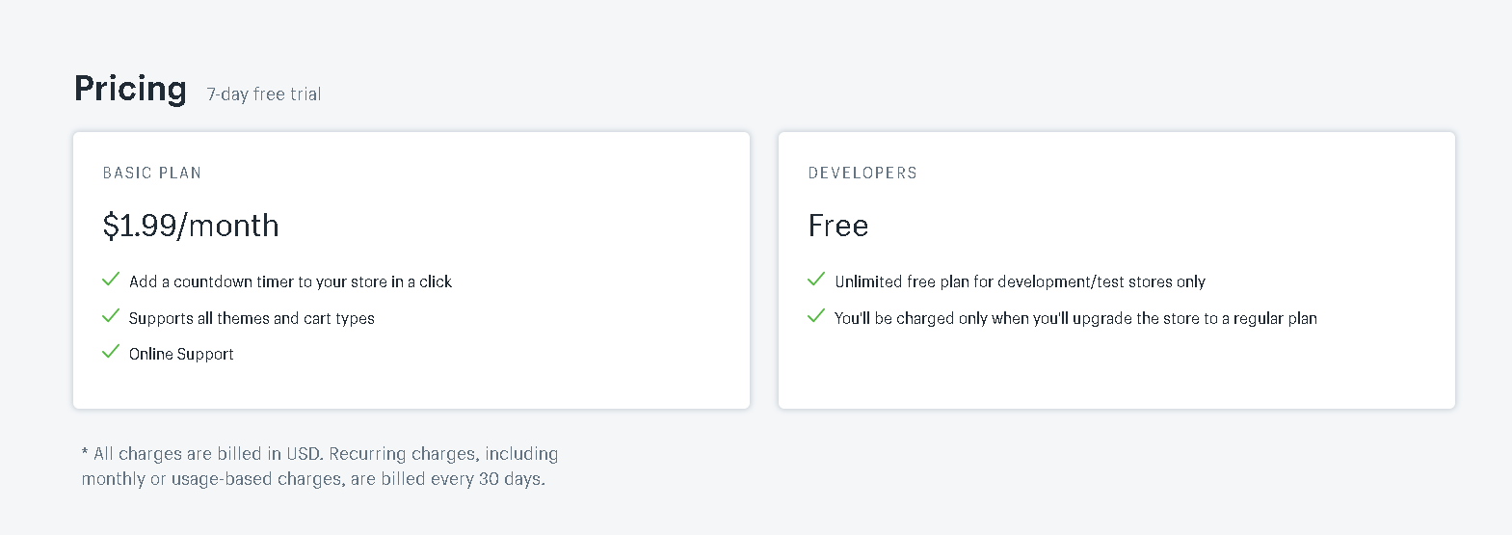1512x535 pixels.
Task: Click the checkmark next to 'Supports all themes'
Action: point(111,316)
